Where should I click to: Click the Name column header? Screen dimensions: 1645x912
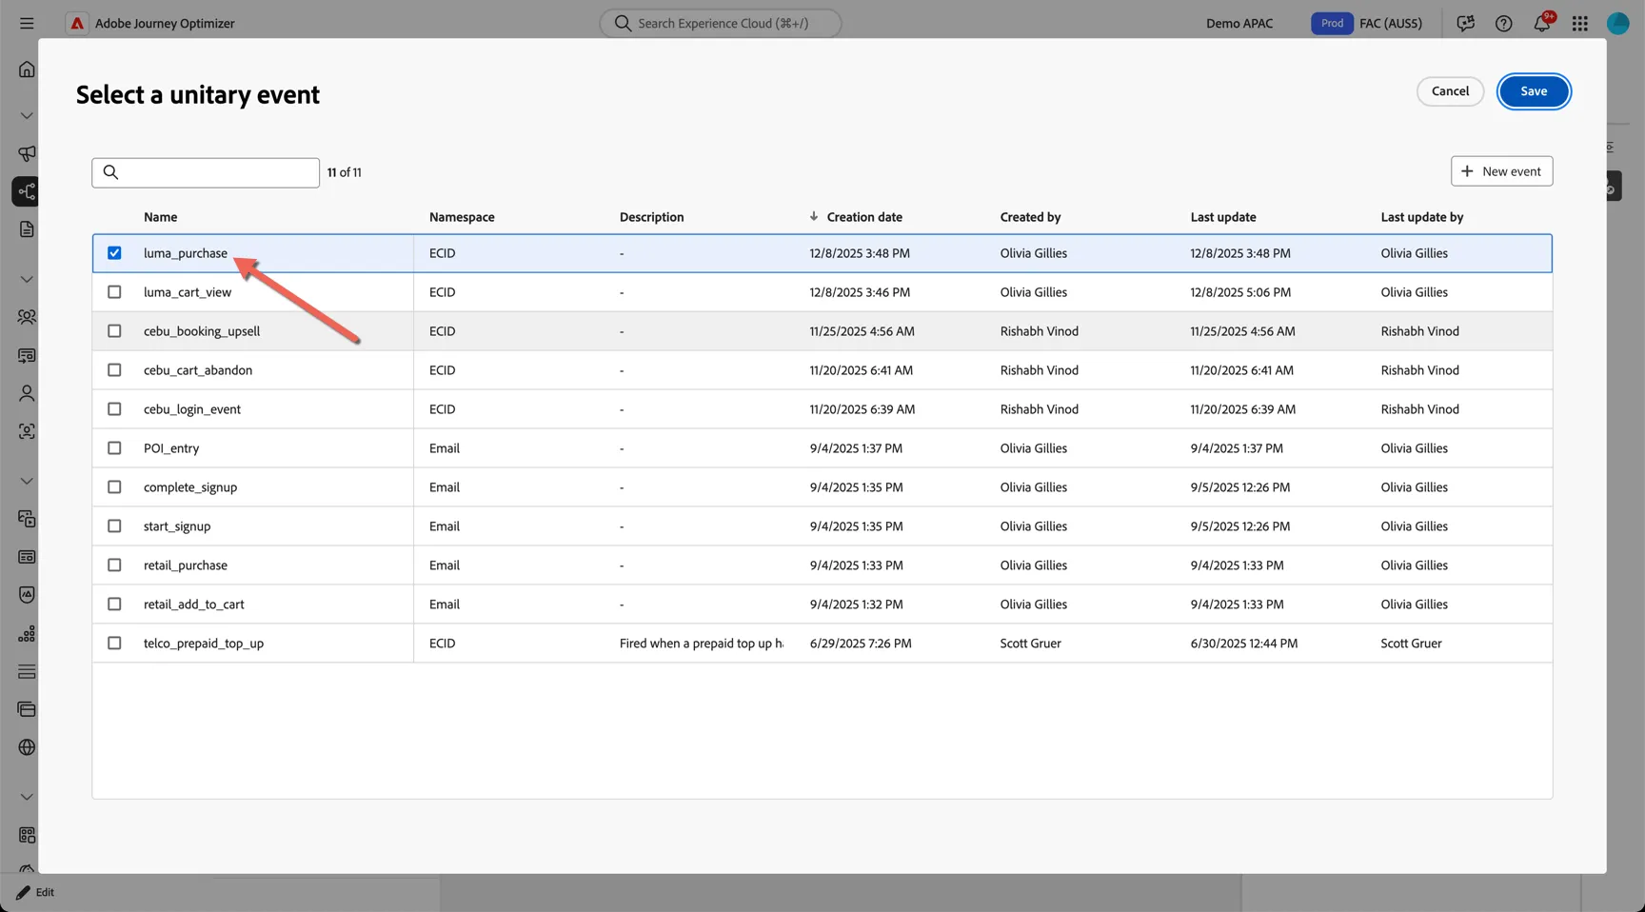click(160, 217)
